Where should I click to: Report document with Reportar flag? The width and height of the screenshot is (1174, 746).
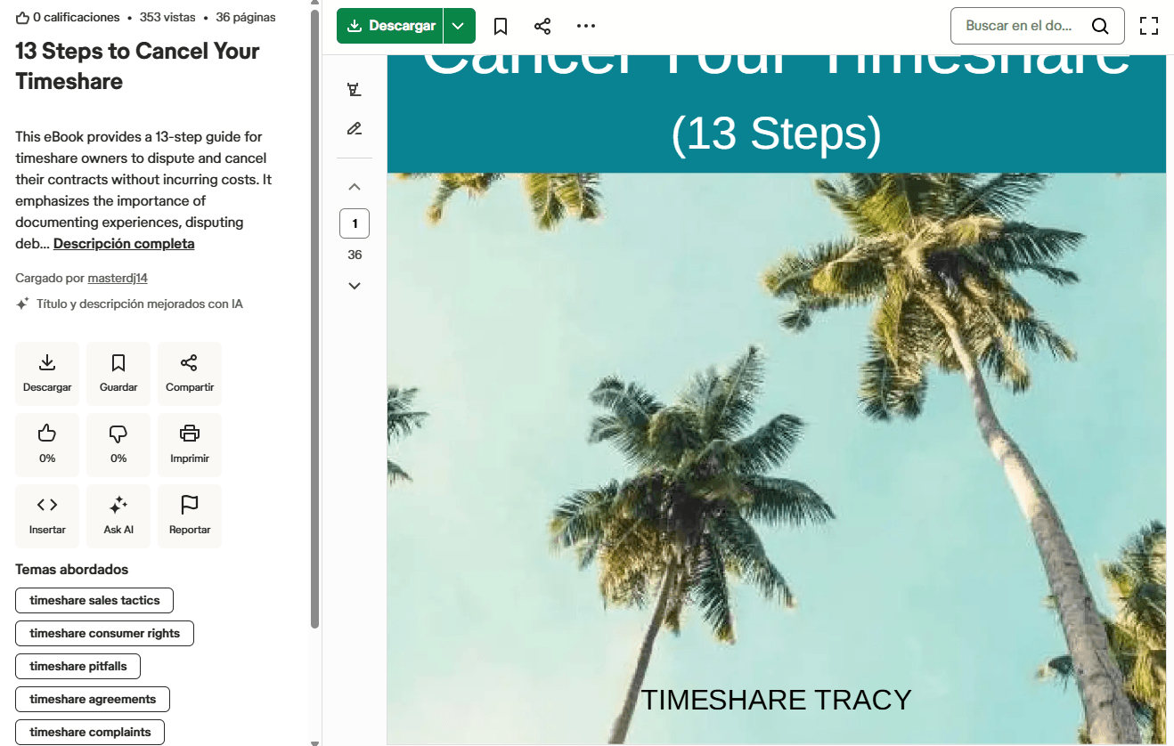(x=189, y=515)
